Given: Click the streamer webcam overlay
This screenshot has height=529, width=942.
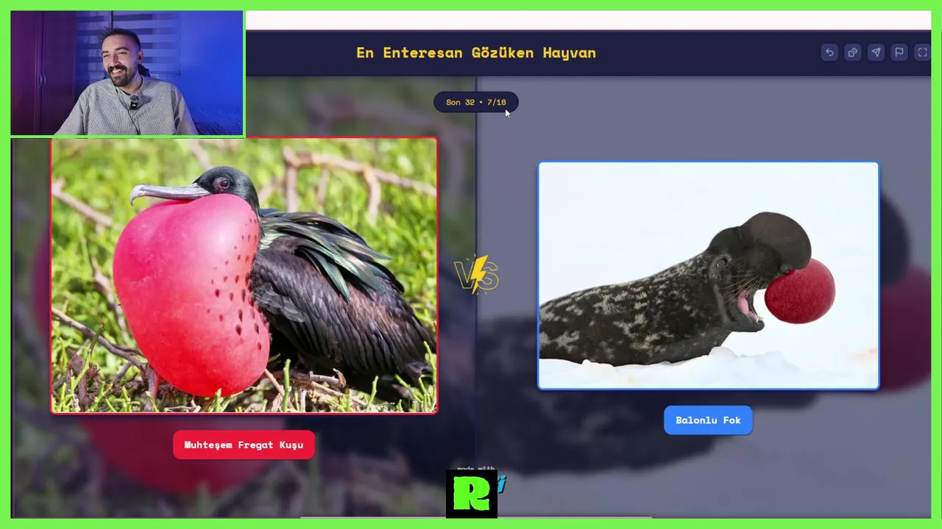Looking at the screenshot, I should point(127,73).
